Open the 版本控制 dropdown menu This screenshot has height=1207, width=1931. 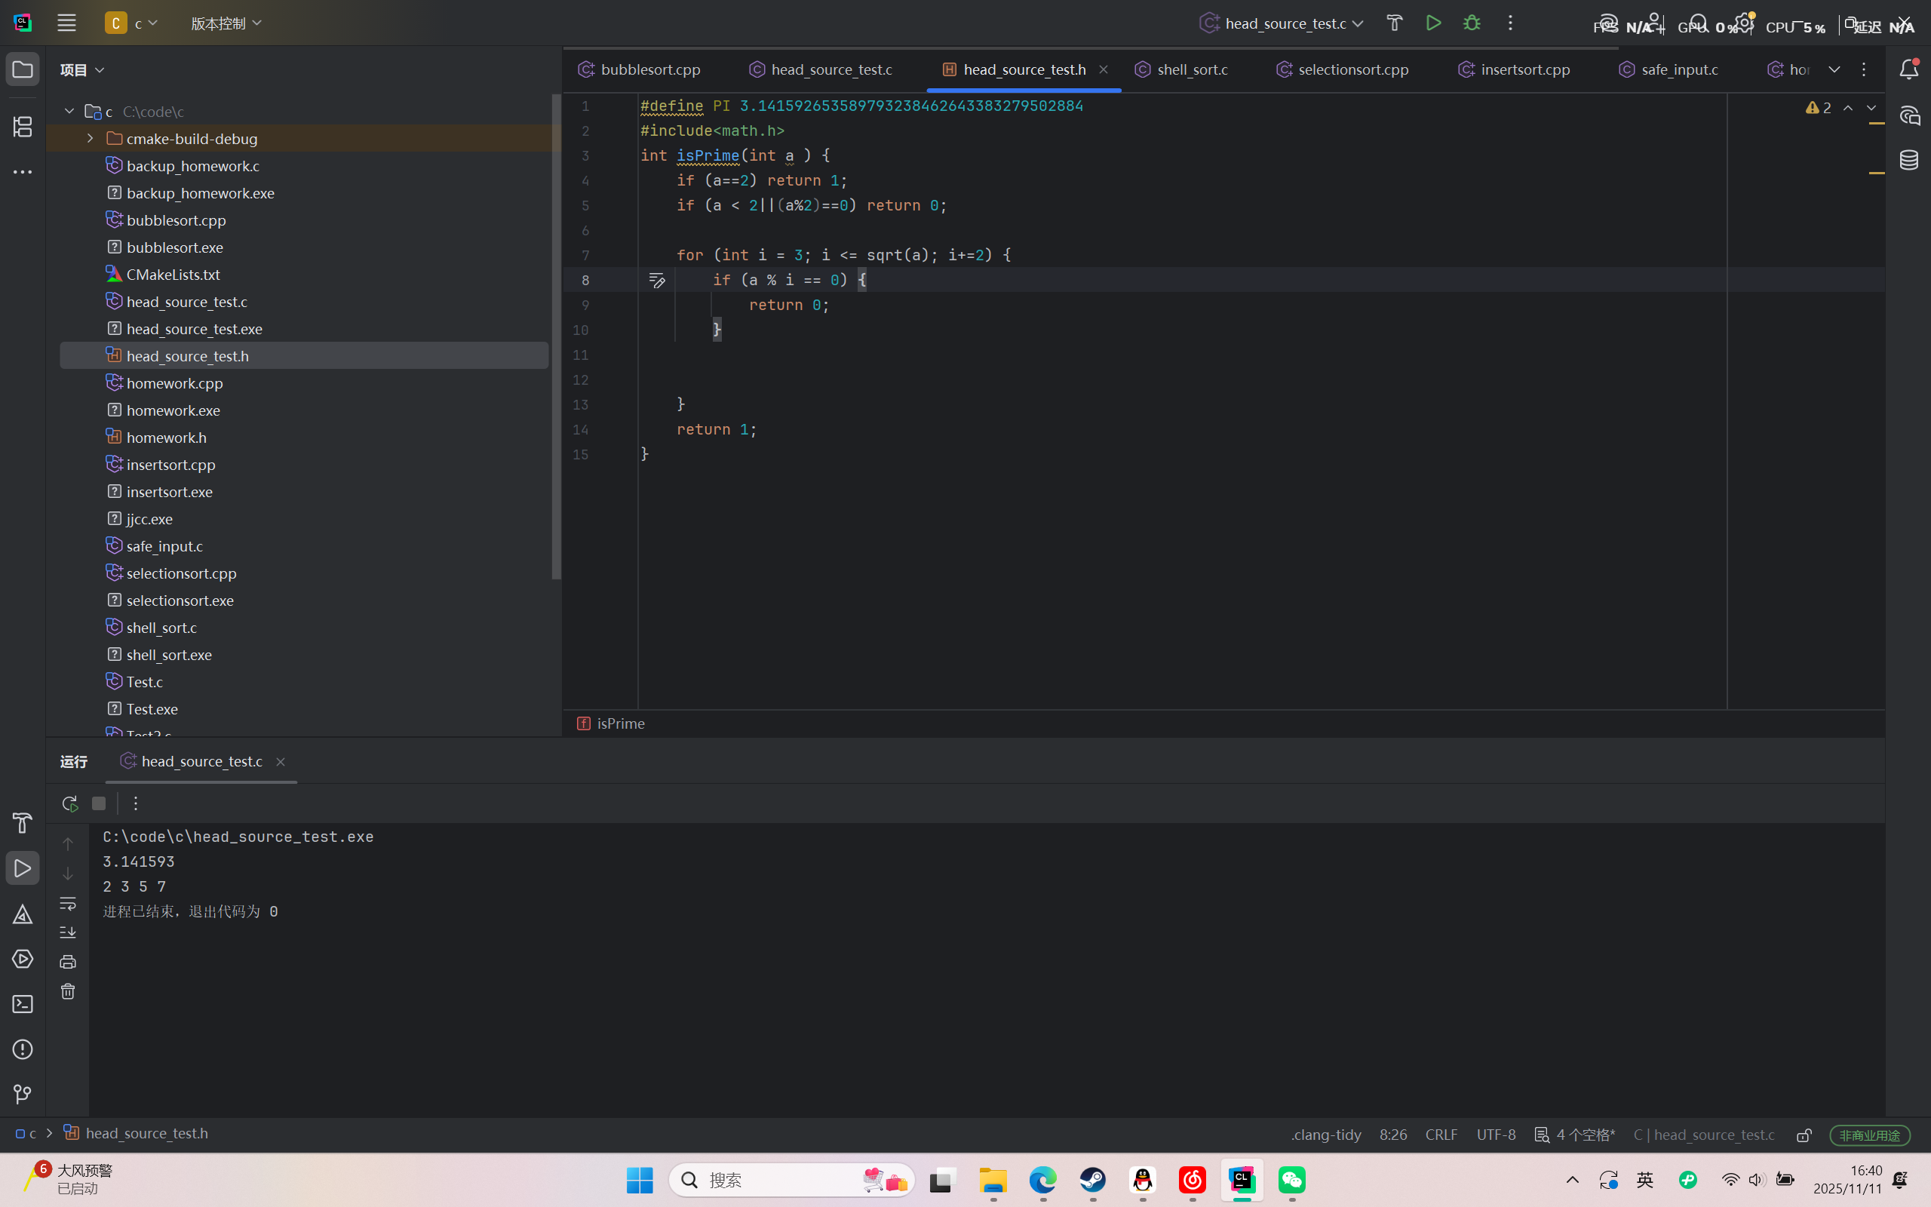[226, 23]
